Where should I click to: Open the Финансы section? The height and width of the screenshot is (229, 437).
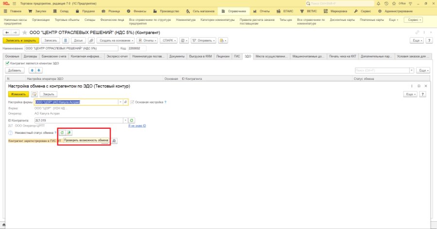coord(136,12)
